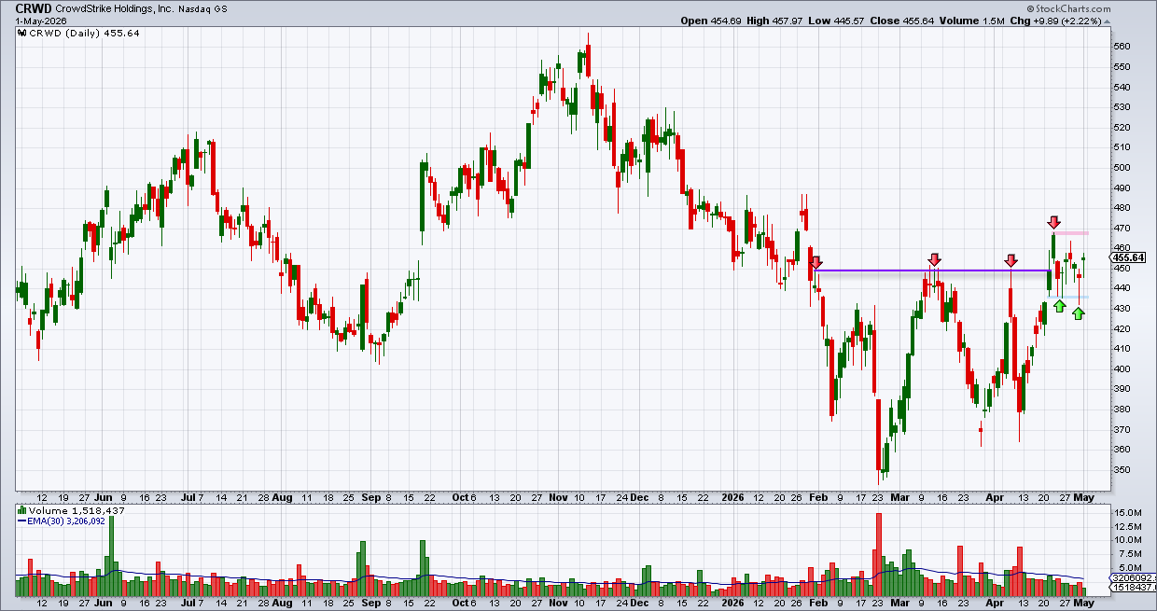
Task: Click the 560 price axis label
Action: (1122, 47)
